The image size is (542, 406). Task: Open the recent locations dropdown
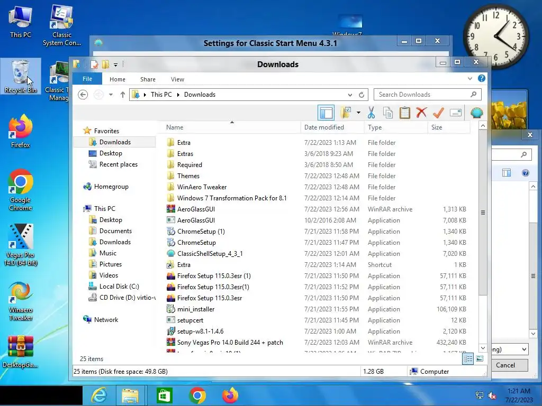(x=111, y=95)
